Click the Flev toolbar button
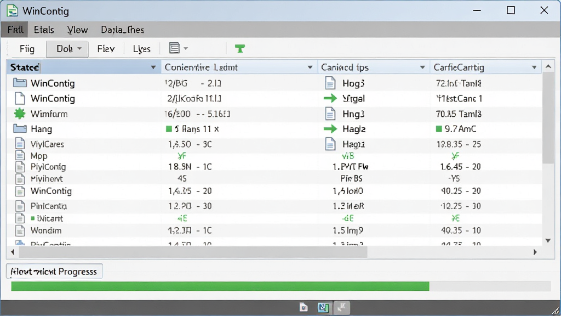 pos(106,49)
